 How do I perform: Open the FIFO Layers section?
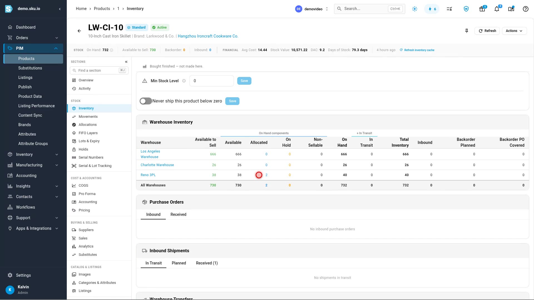pos(99,133)
